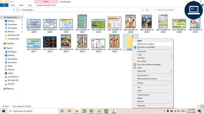Click File Explorer icon on taskbar
The image size is (204, 114).
pyautogui.click(x=77, y=111)
